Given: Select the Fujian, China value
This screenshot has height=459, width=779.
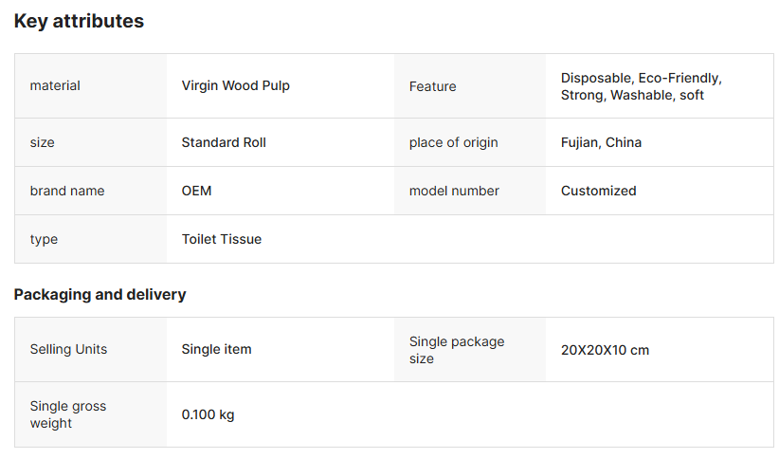Looking at the screenshot, I should pos(601,142).
